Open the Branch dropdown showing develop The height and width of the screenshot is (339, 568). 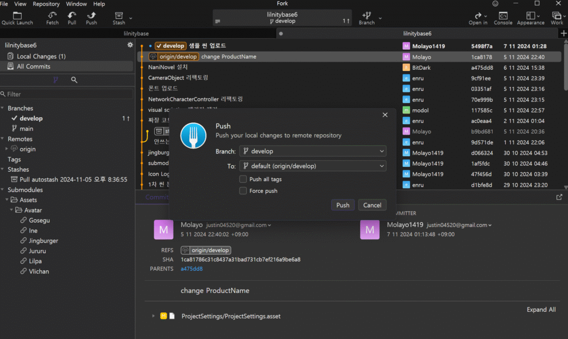click(x=312, y=151)
